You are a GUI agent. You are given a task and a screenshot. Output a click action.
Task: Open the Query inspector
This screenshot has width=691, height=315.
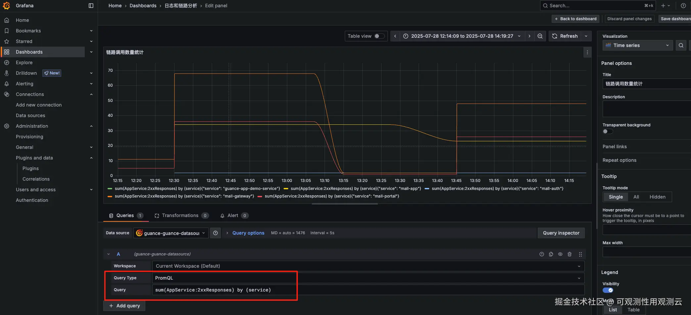(x=561, y=233)
